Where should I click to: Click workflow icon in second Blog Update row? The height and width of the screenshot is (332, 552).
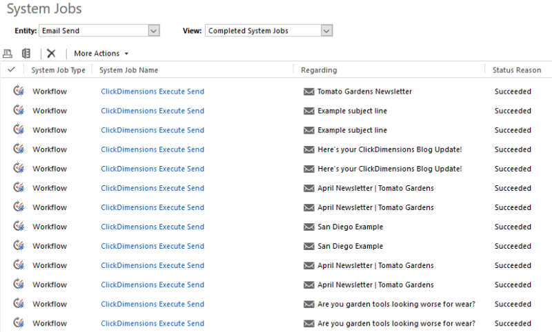(19, 168)
